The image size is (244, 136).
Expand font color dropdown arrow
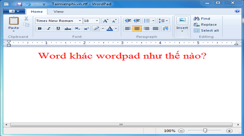pos(116,28)
